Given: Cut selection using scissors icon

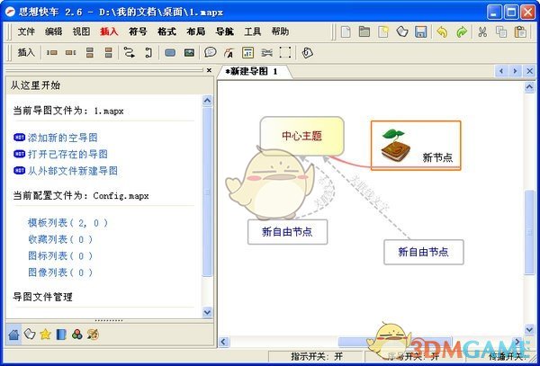Looking at the screenshot, I should (x=482, y=32).
